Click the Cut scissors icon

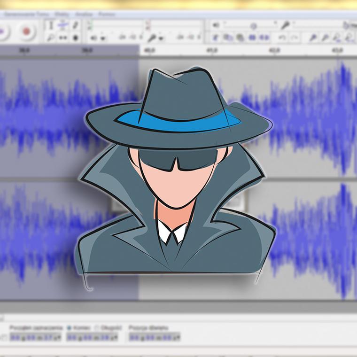tap(216, 38)
